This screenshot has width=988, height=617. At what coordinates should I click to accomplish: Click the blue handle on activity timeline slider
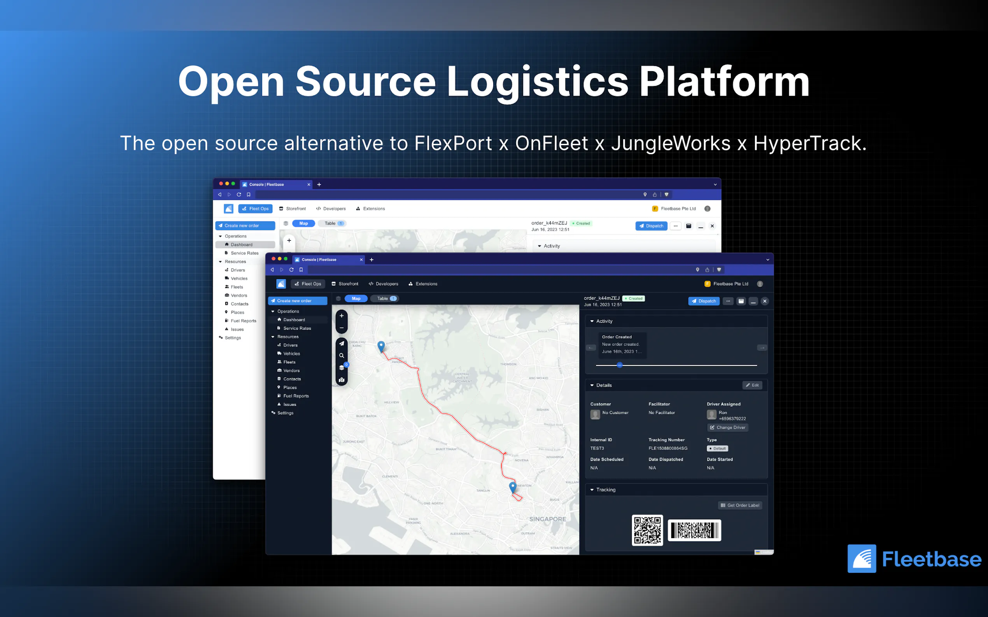tap(620, 365)
